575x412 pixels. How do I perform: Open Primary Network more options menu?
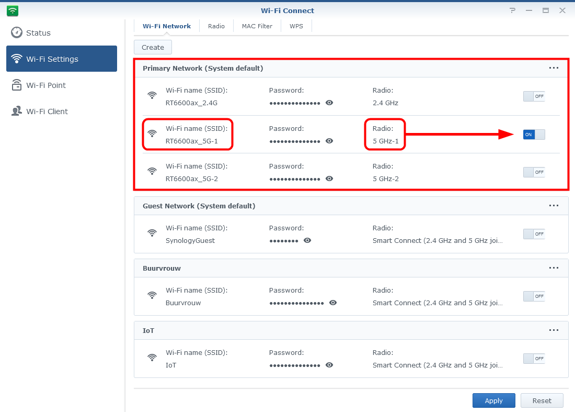point(554,68)
